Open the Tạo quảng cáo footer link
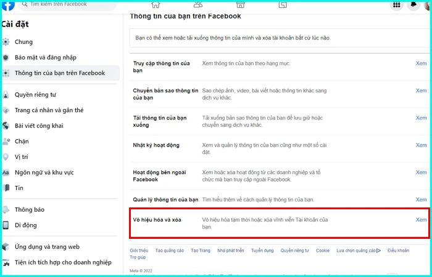The height and width of the screenshot is (277, 432). coord(170,251)
